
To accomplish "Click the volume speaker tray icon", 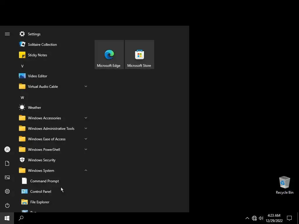I will [x=261, y=218].
